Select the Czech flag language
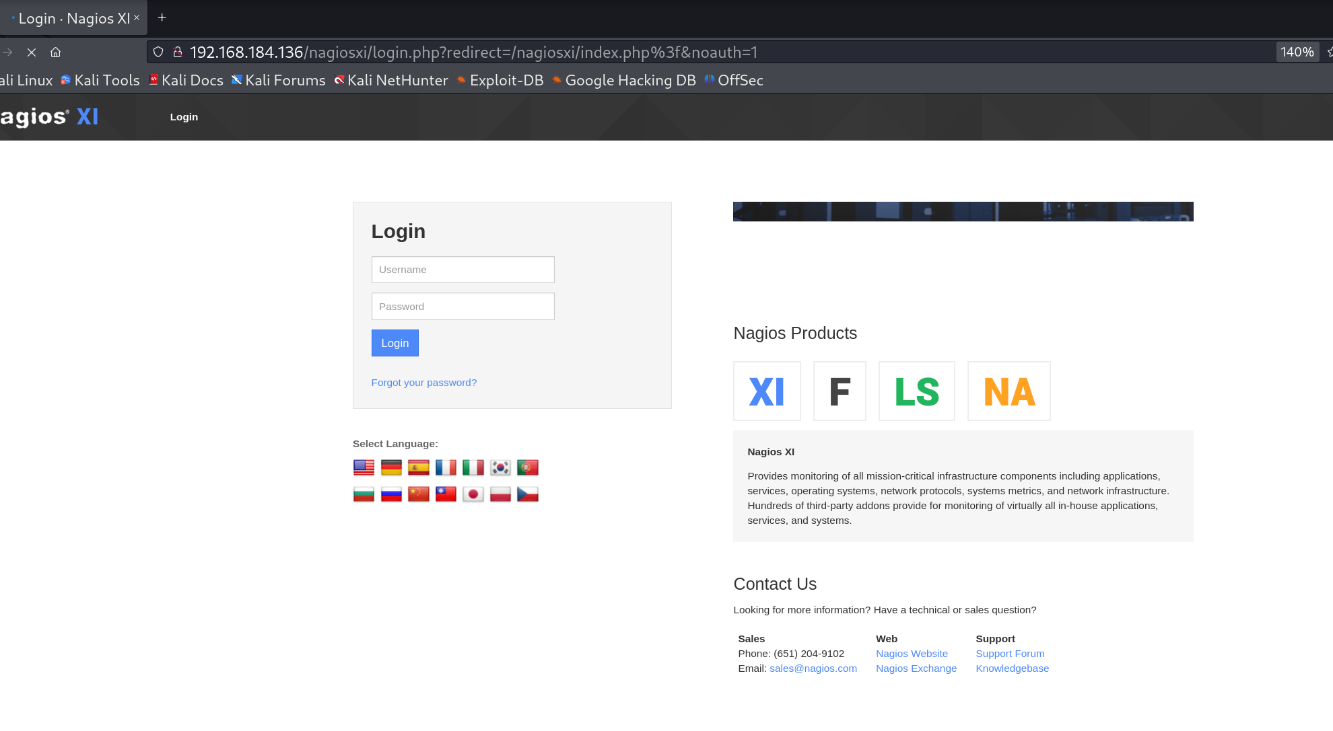 (x=528, y=494)
